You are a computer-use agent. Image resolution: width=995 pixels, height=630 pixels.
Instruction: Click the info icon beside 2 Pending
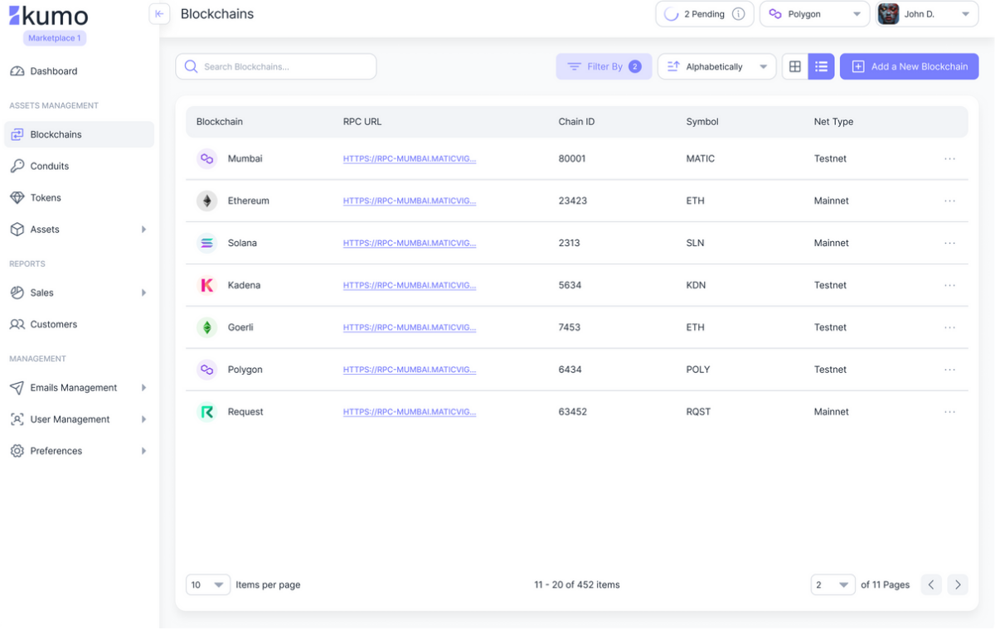pyautogui.click(x=738, y=14)
